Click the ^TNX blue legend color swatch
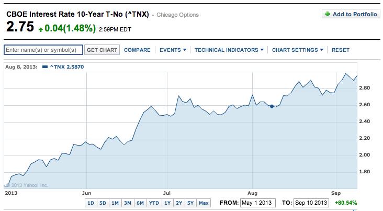 tap(45, 66)
